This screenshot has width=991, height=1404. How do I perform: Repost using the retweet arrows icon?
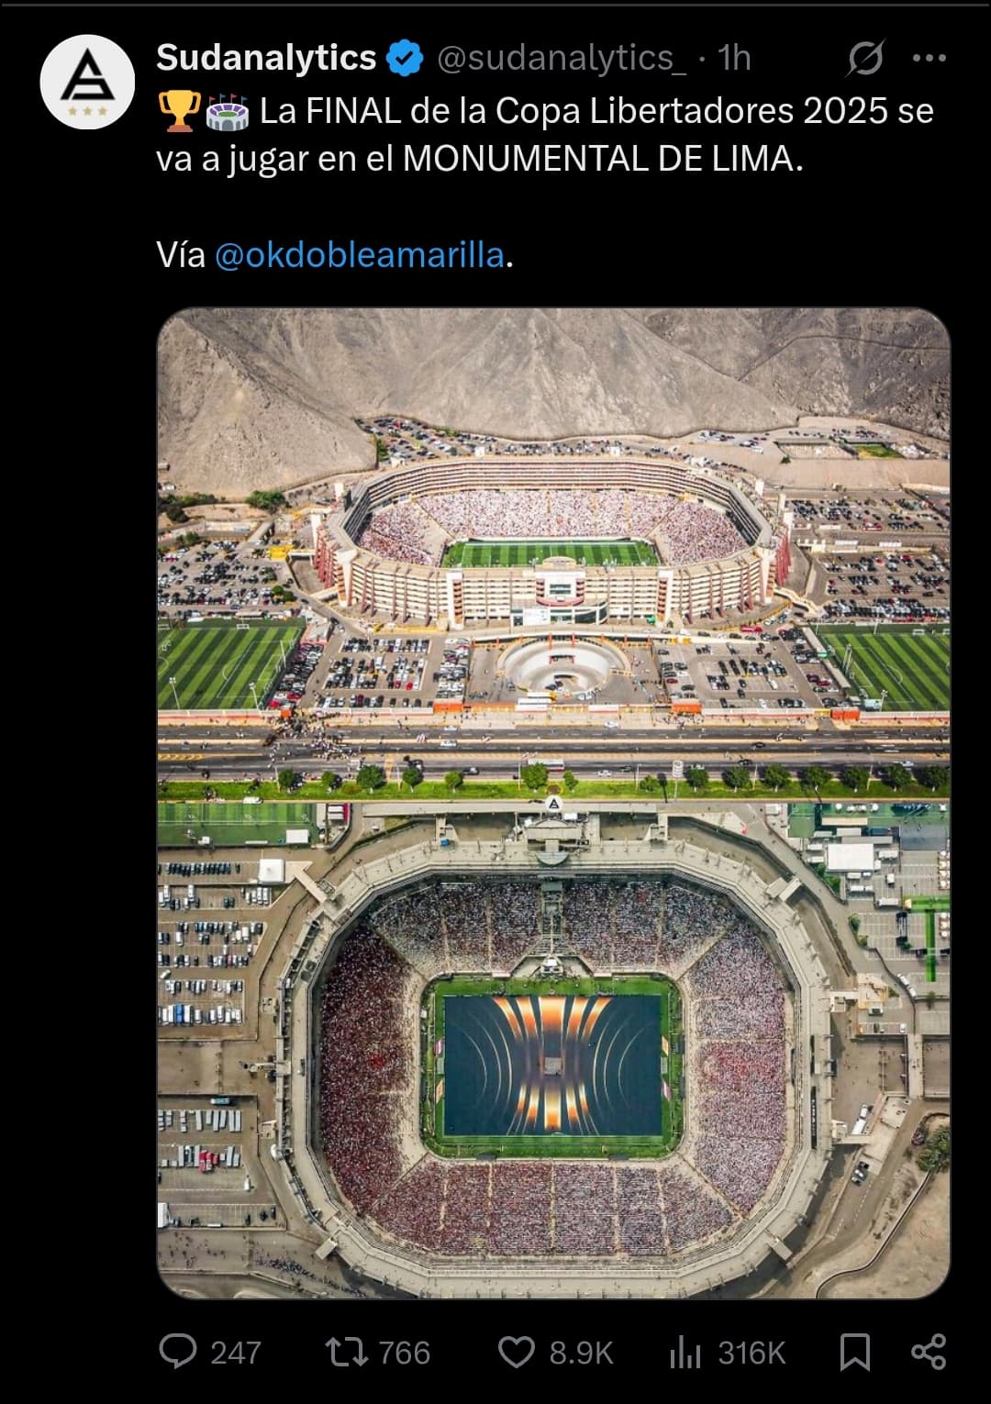347,1352
